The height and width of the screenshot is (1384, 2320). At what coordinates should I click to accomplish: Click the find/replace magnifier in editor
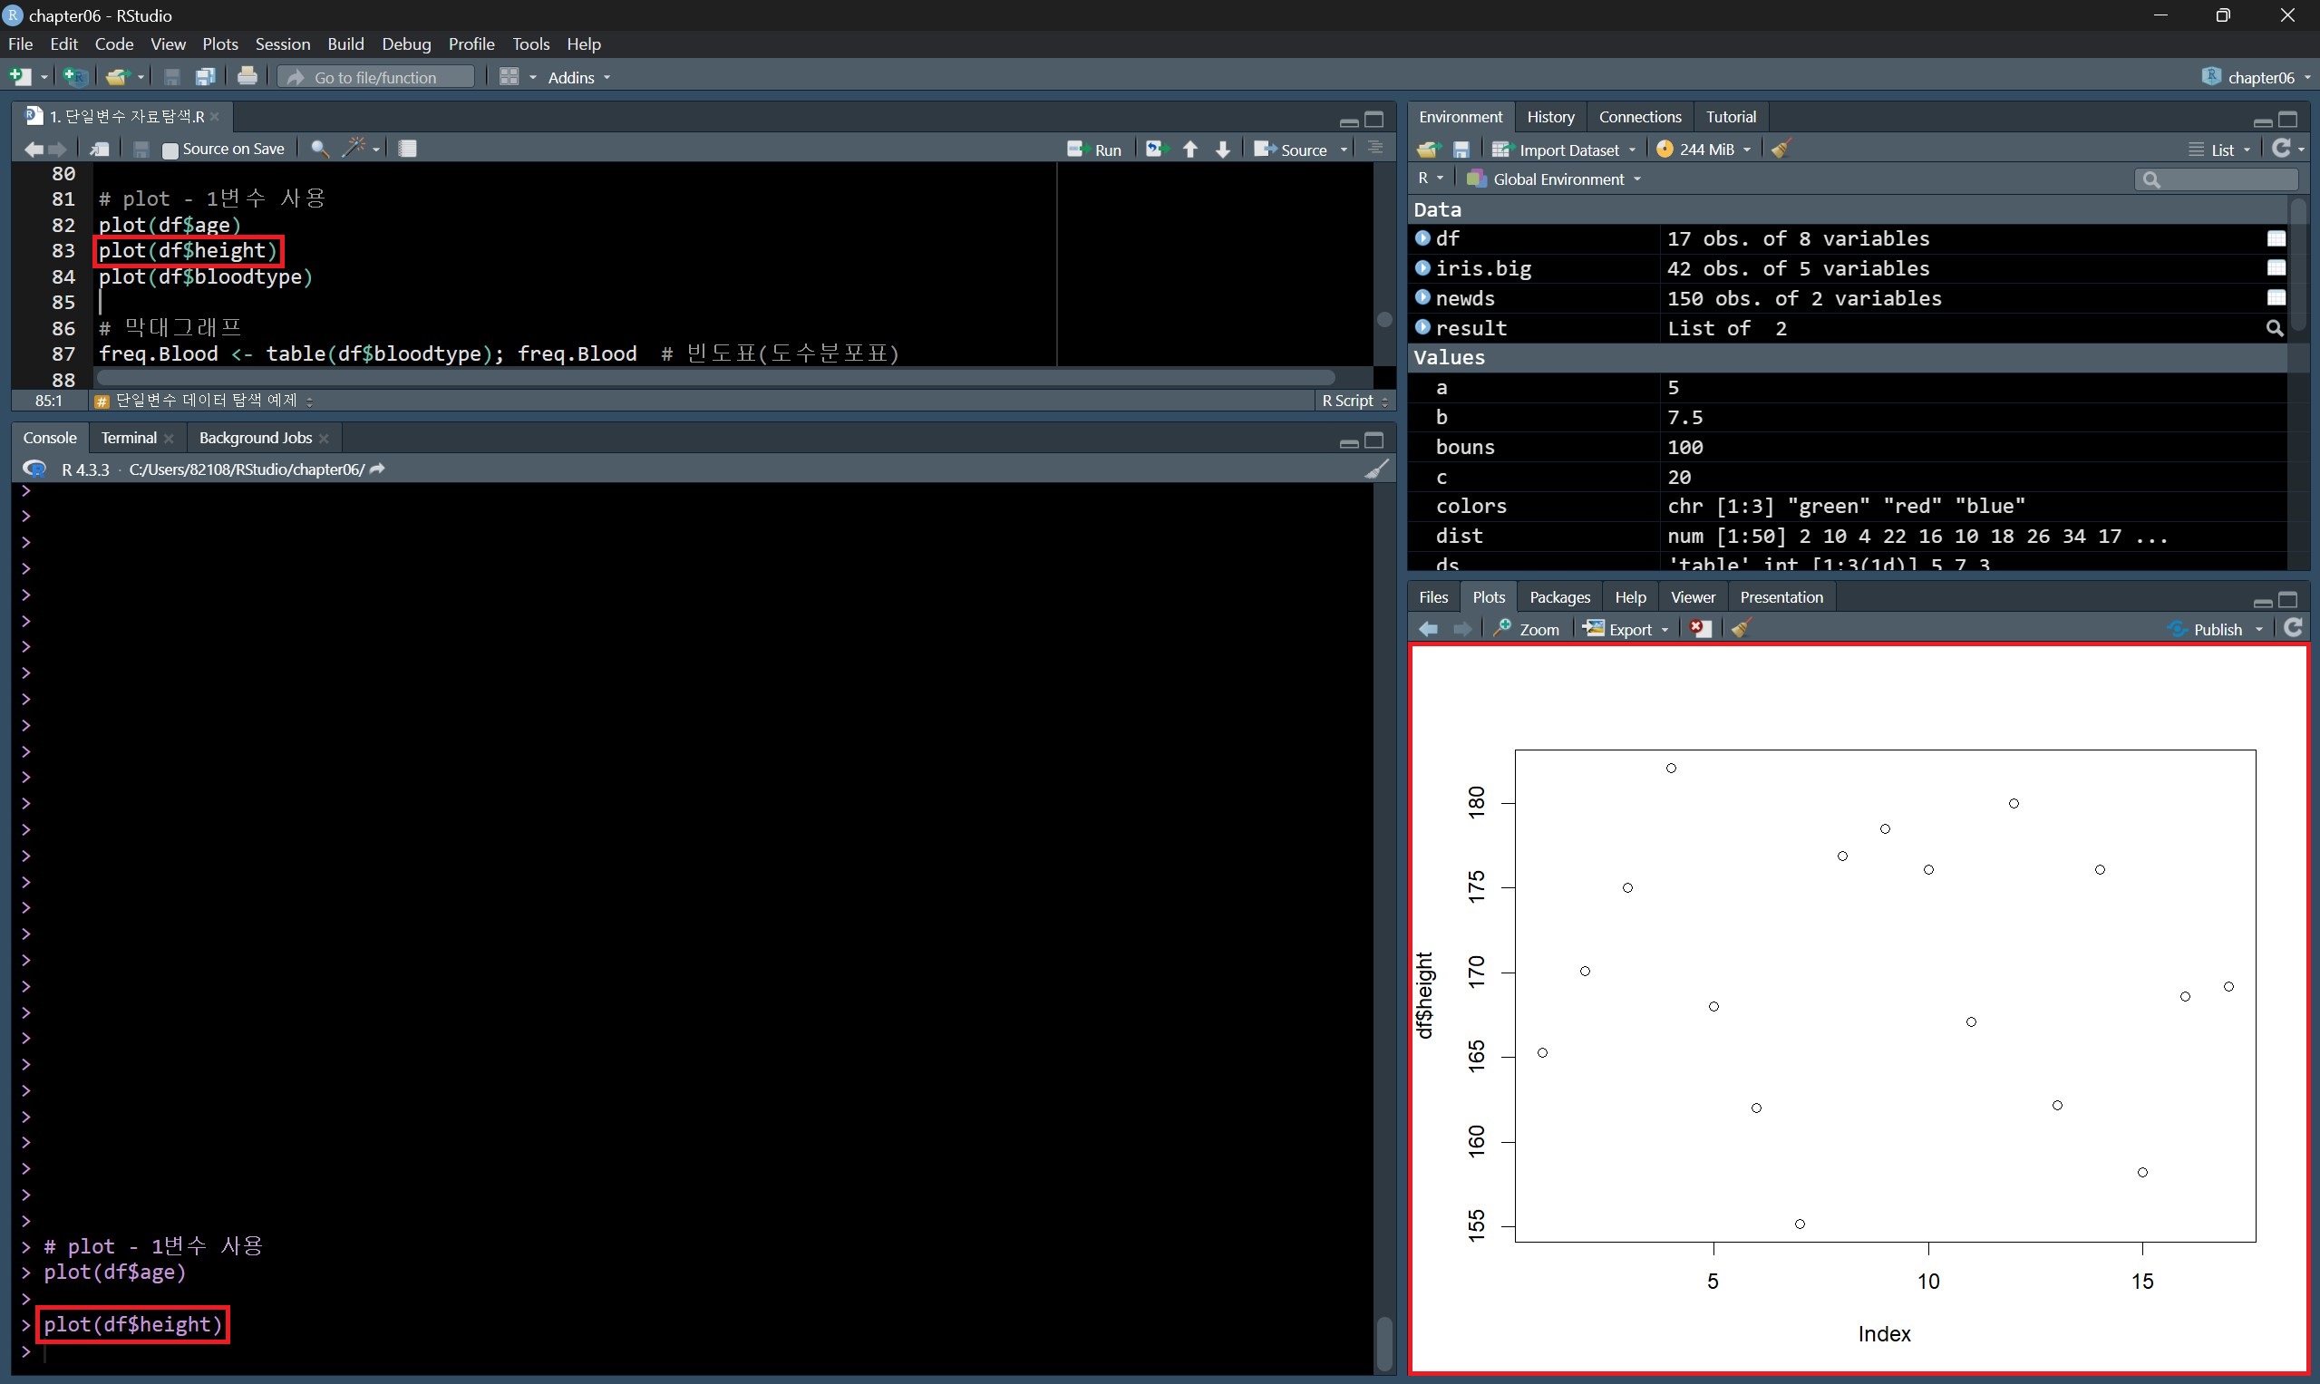click(x=319, y=149)
